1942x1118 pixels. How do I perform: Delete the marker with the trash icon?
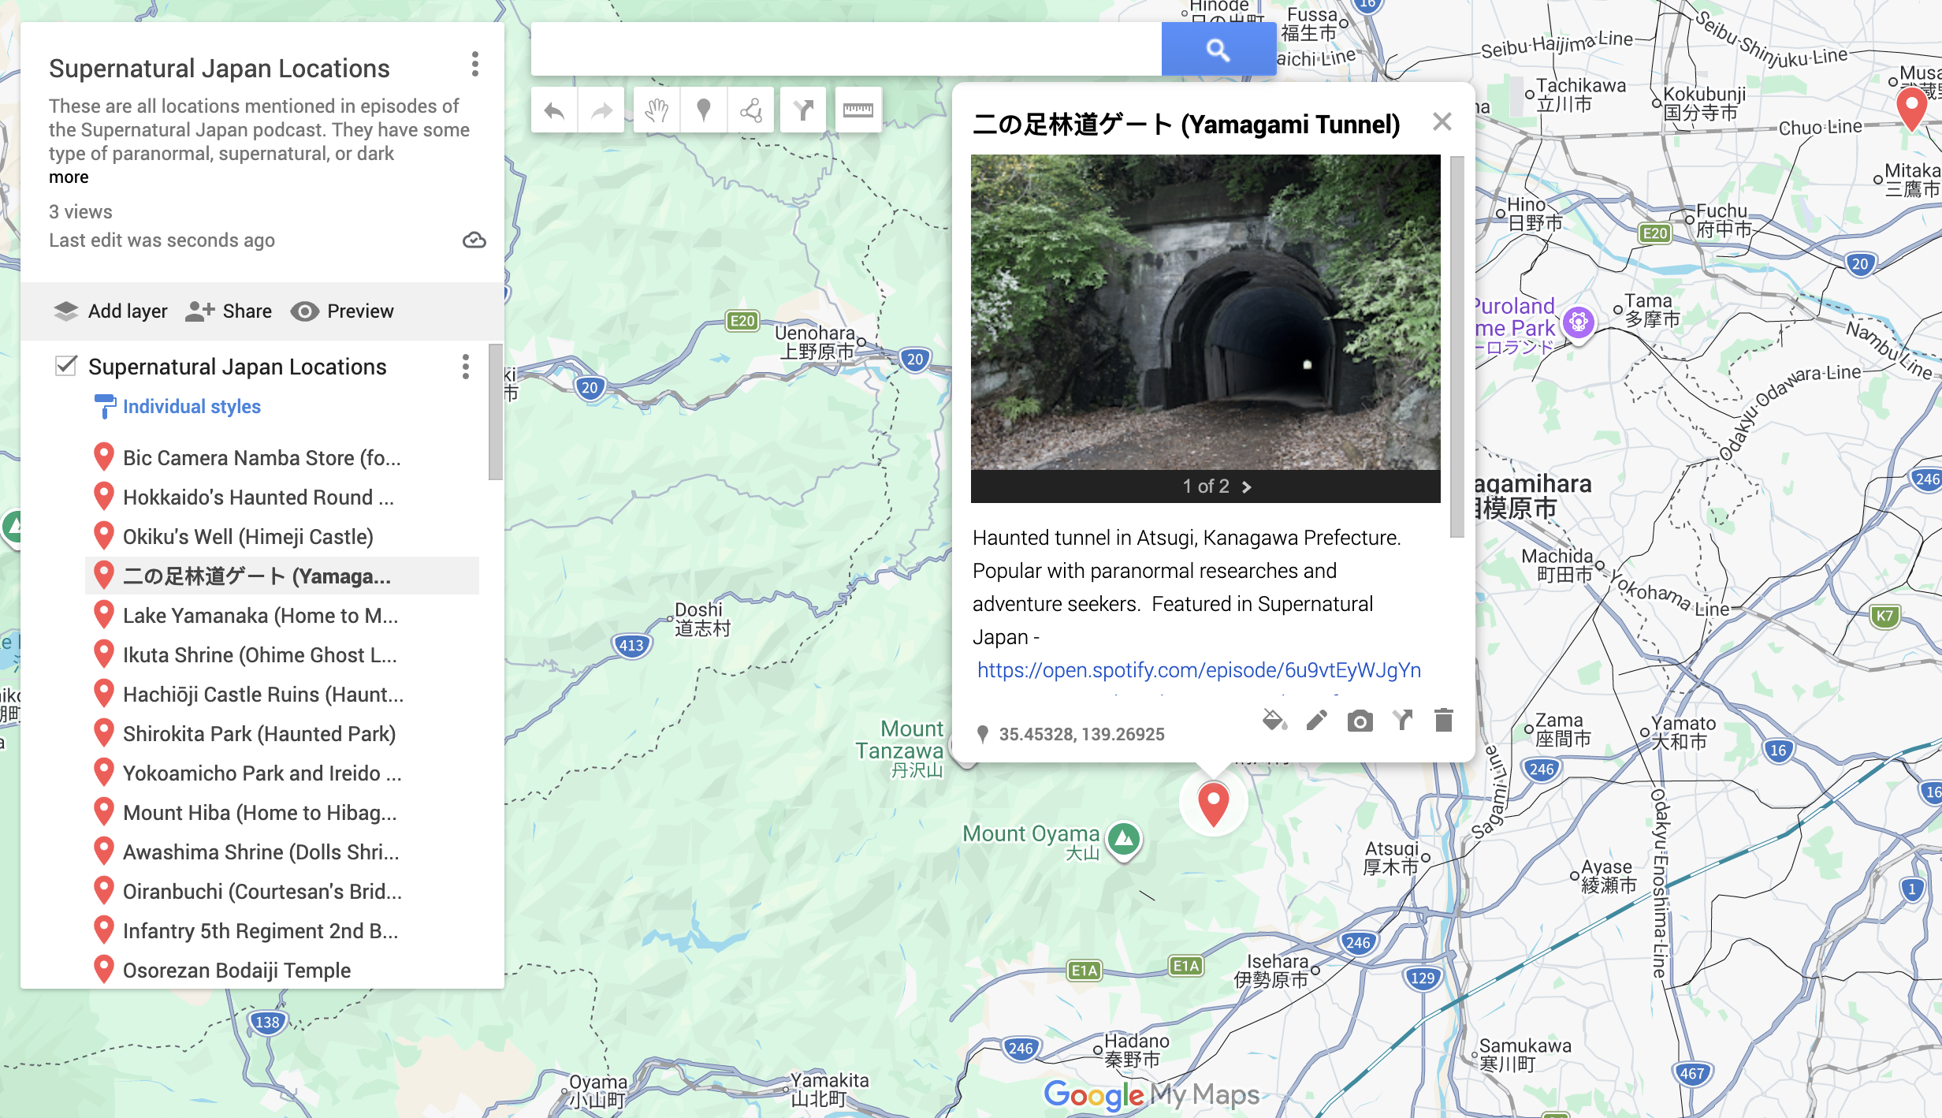[x=1443, y=721]
